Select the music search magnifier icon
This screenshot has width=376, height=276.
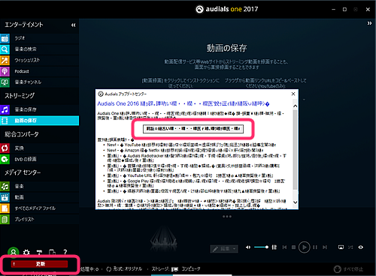pos(5,49)
